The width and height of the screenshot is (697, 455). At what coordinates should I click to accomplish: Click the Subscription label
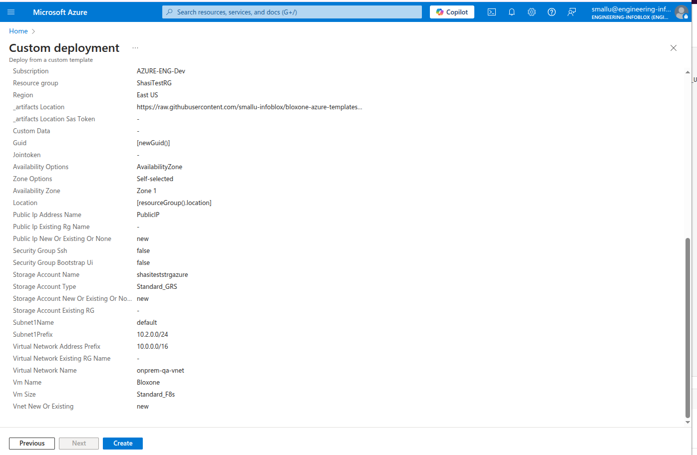[x=31, y=71]
